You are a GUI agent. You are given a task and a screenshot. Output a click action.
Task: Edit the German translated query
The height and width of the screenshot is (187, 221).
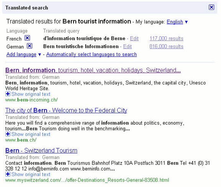128,46
